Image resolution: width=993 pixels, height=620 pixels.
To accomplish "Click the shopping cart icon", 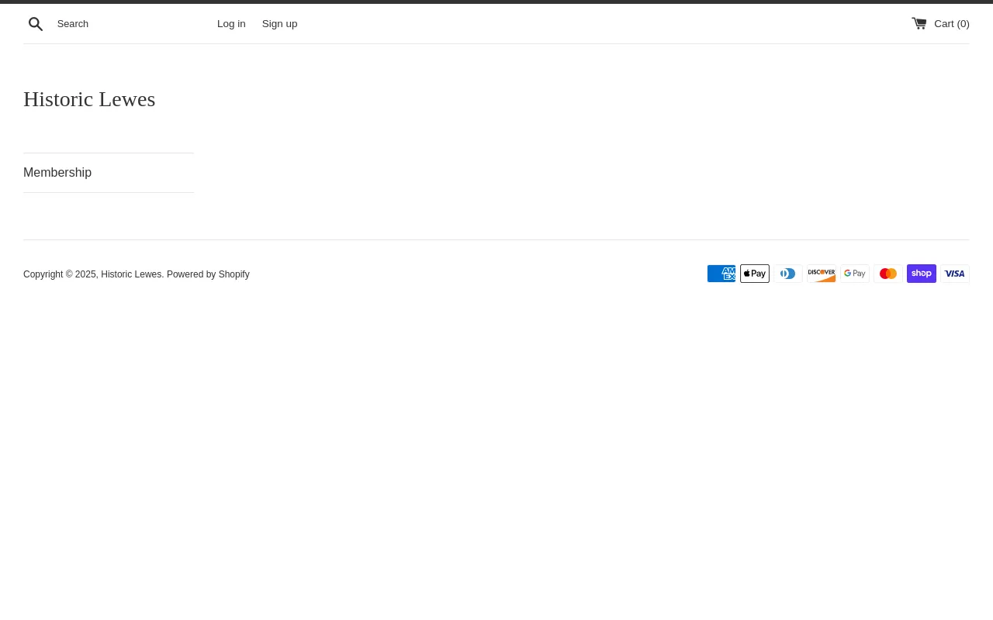I will [x=919, y=23].
